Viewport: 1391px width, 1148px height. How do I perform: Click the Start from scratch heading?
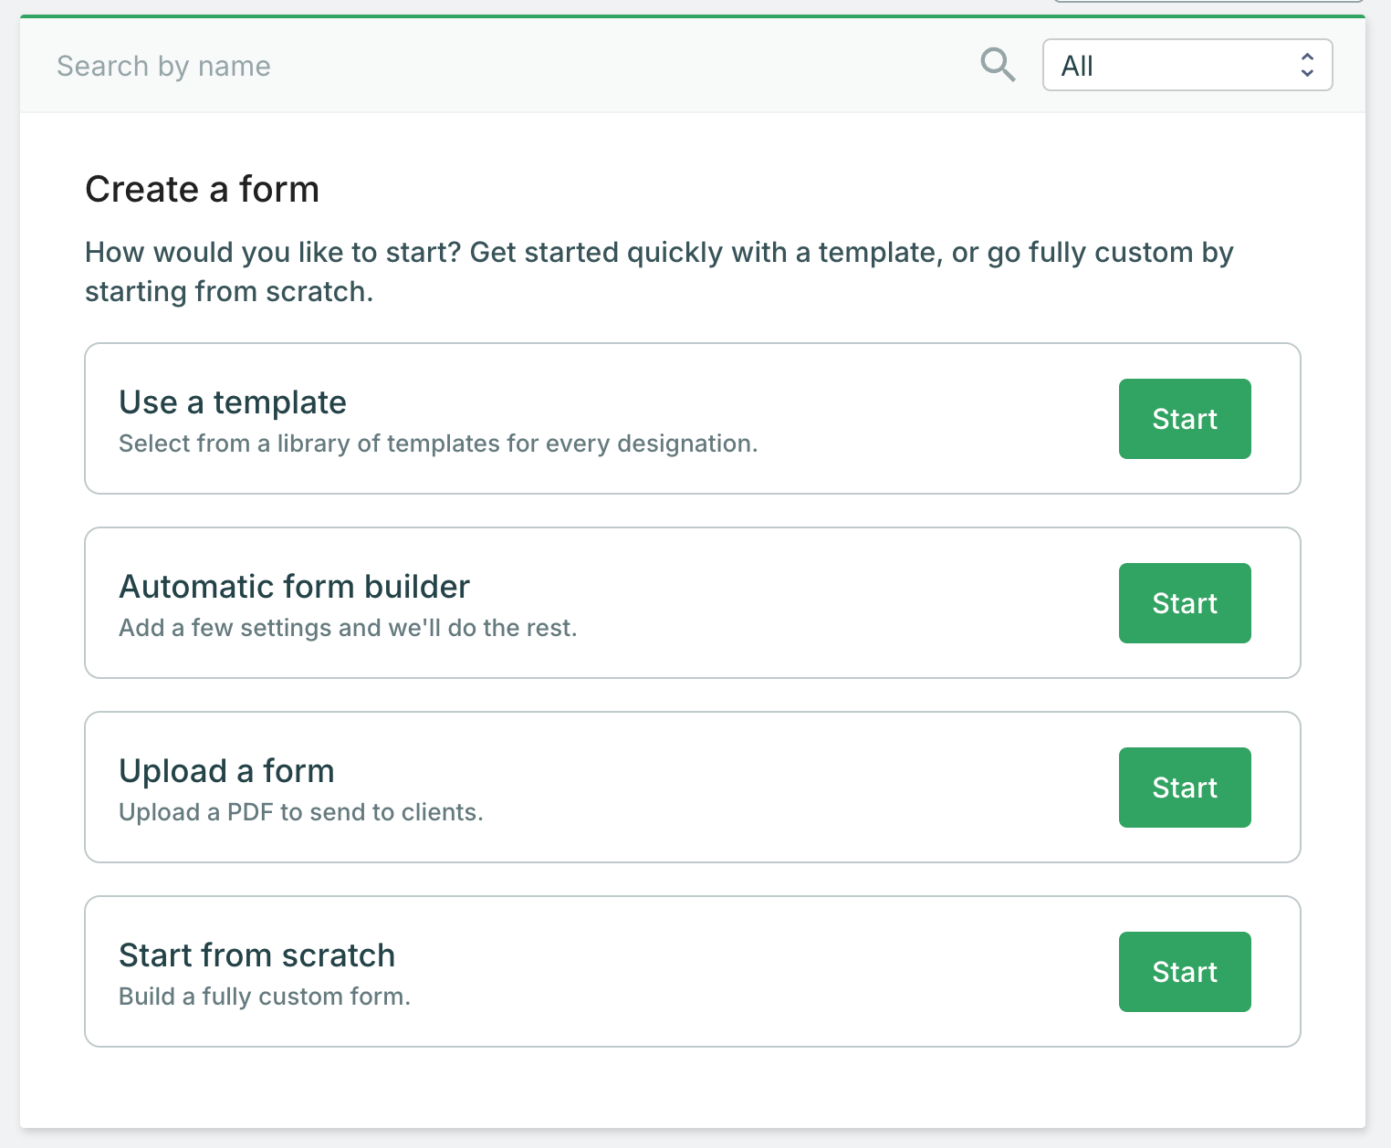coord(257,955)
